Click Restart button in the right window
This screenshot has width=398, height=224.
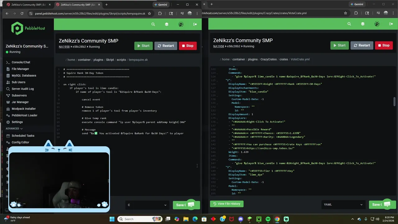[362, 45]
